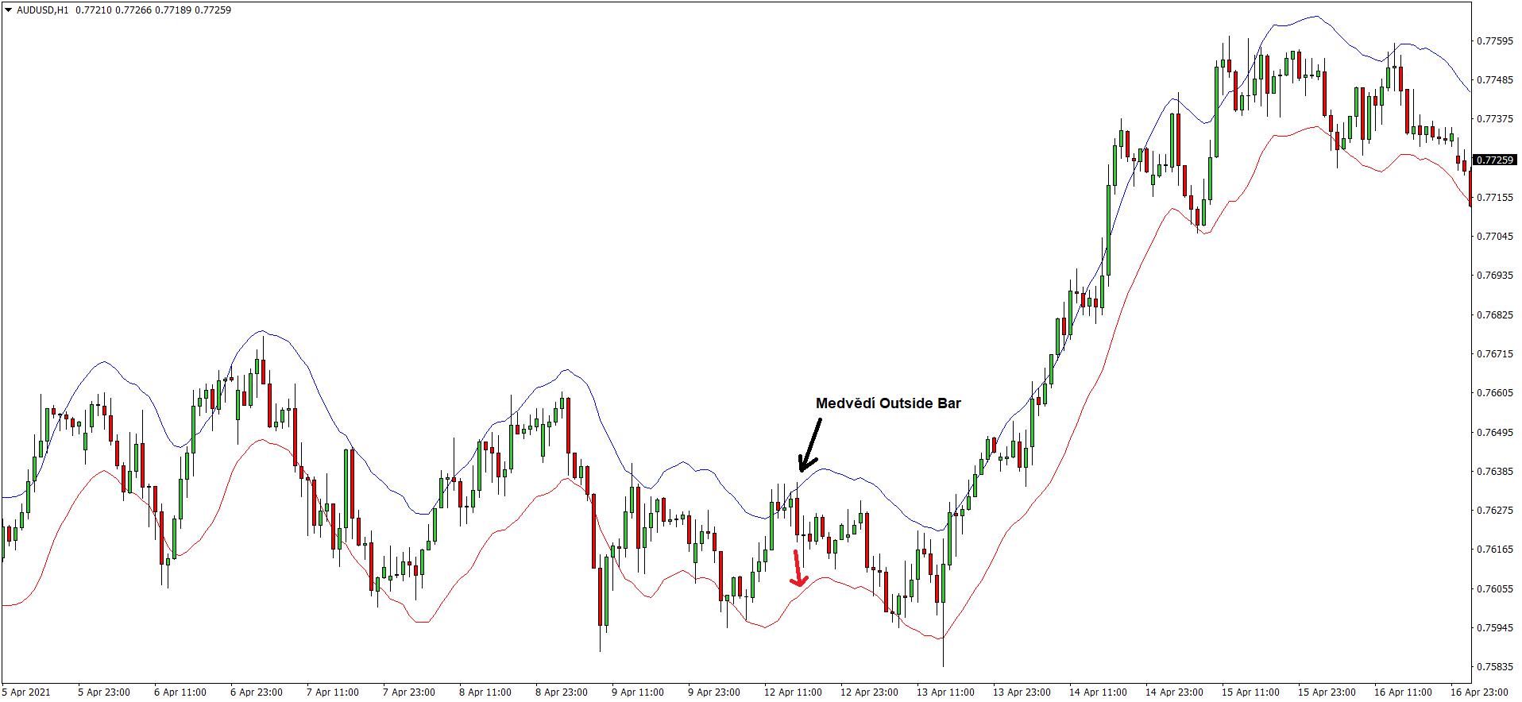The image size is (1522, 702).
Task: Click time axis label 6 Apr 11:00
Action: click(180, 692)
